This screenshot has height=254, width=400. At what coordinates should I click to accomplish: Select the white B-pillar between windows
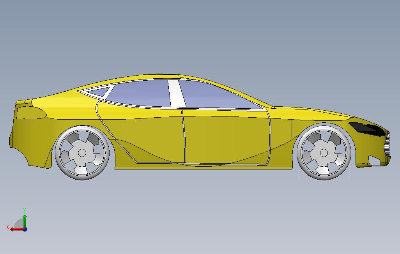(x=177, y=93)
